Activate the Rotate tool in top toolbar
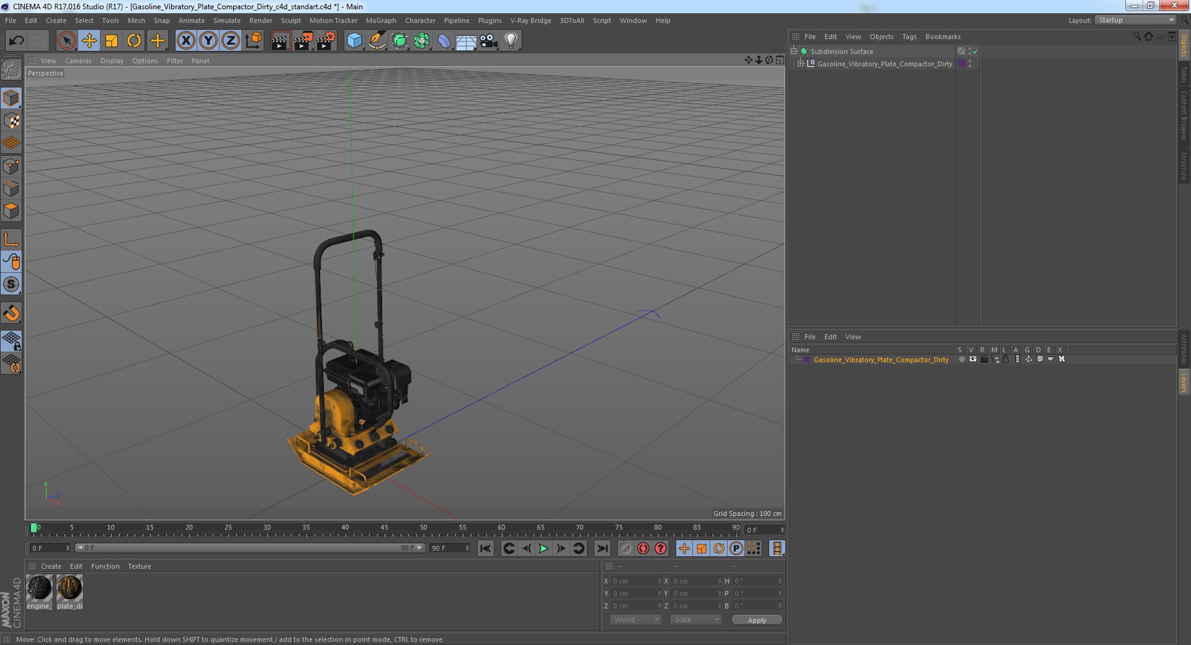 tap(134, 41)
